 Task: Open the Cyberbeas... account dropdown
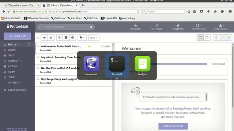pyautogui.click(x=222, y=27)
